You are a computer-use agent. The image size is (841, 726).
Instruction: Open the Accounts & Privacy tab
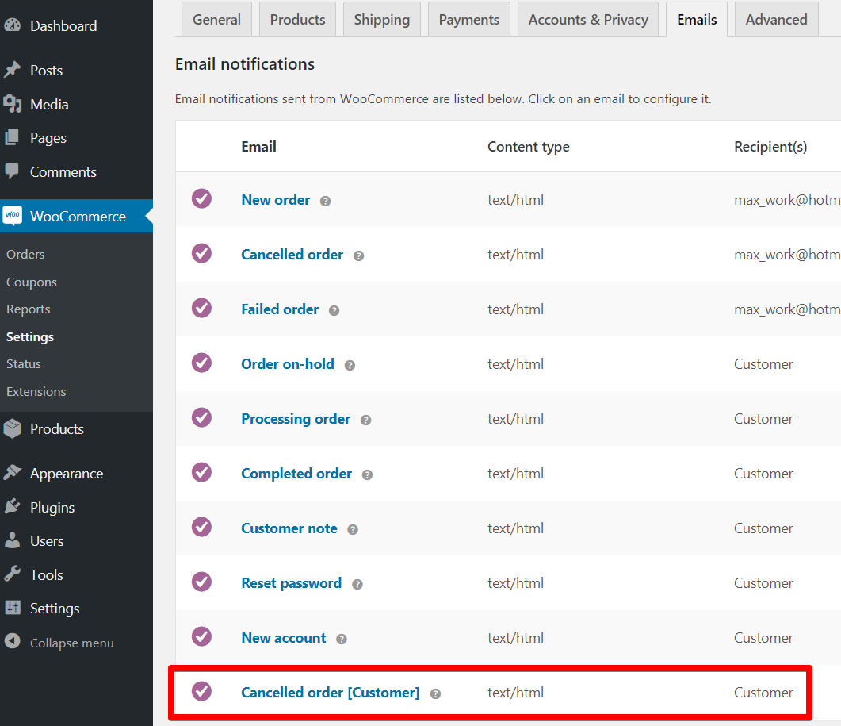[x=588, y=19]
